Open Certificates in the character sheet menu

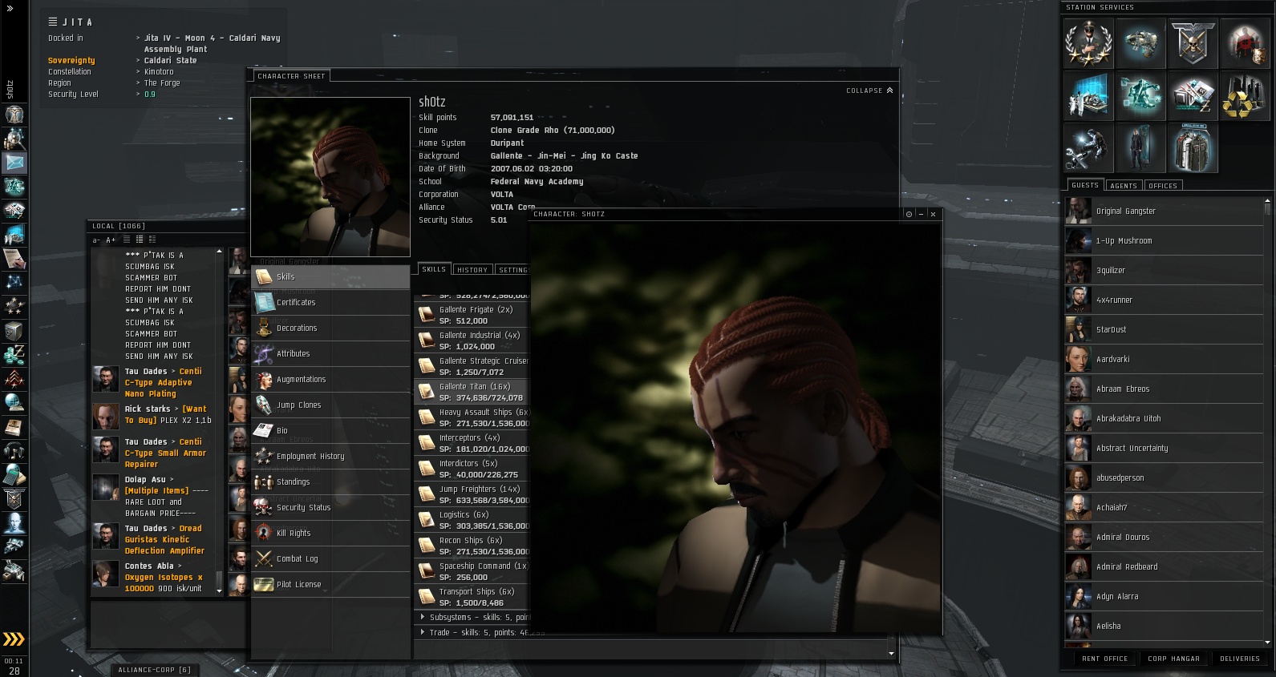330,302
